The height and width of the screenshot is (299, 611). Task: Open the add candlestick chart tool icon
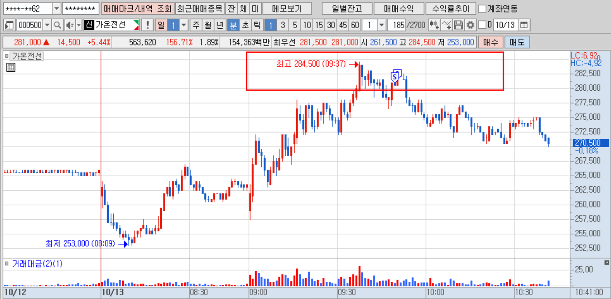click(434, 25)
